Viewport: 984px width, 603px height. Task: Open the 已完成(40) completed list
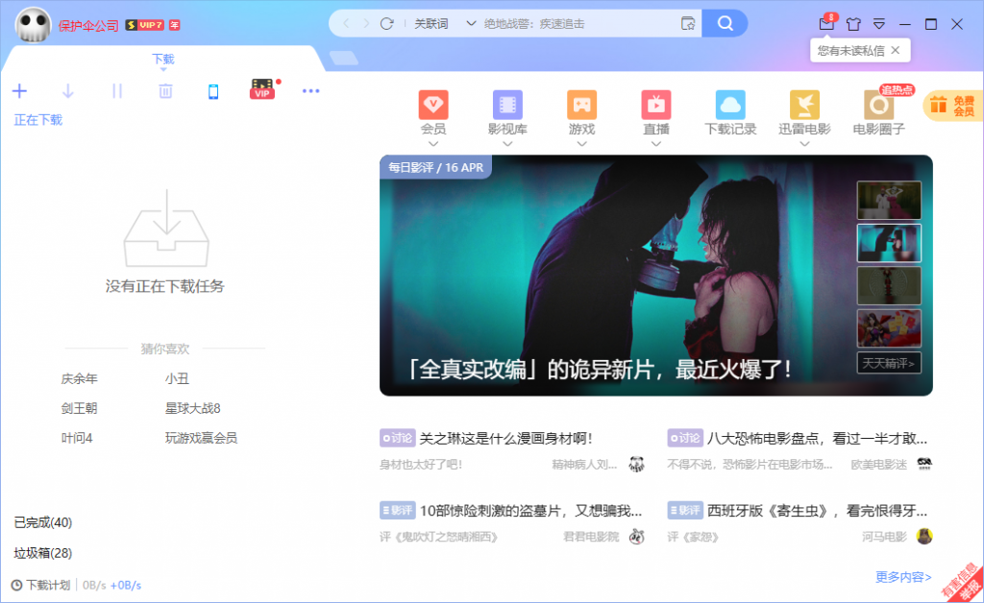click(x=43, y=522)
